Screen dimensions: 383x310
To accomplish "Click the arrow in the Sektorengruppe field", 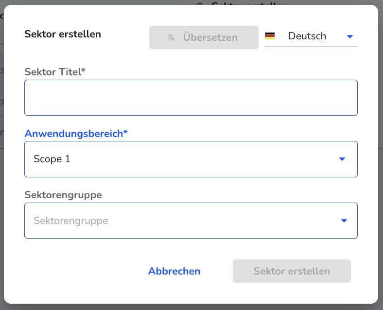I will (344, 221).
